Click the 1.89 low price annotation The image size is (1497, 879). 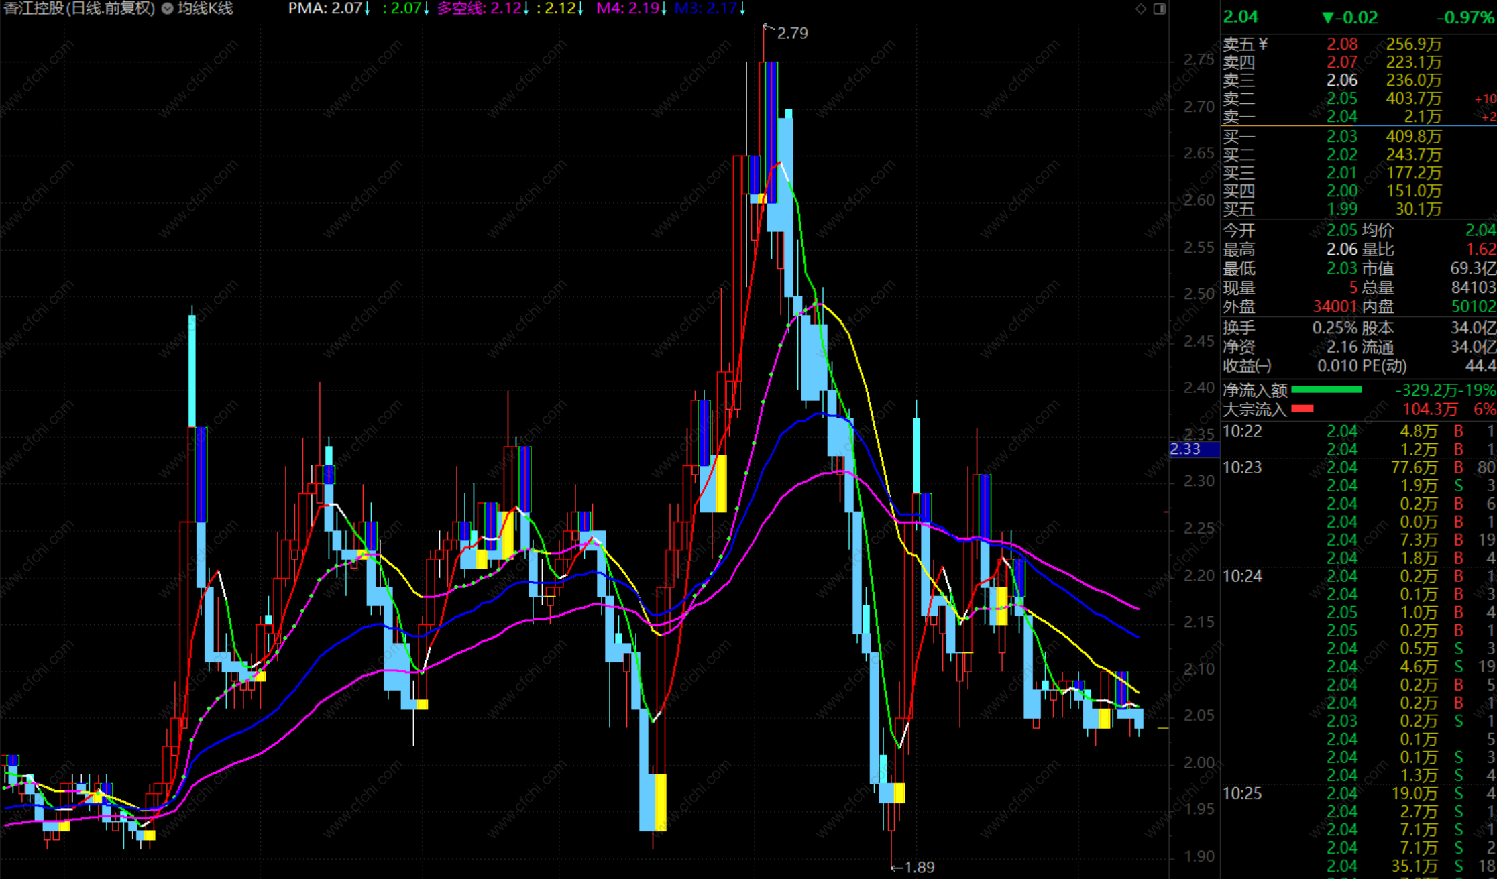[919, 867]
